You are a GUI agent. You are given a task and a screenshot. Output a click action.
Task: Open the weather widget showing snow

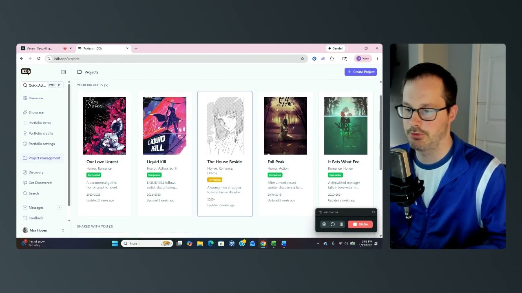[x=34, y=243]
